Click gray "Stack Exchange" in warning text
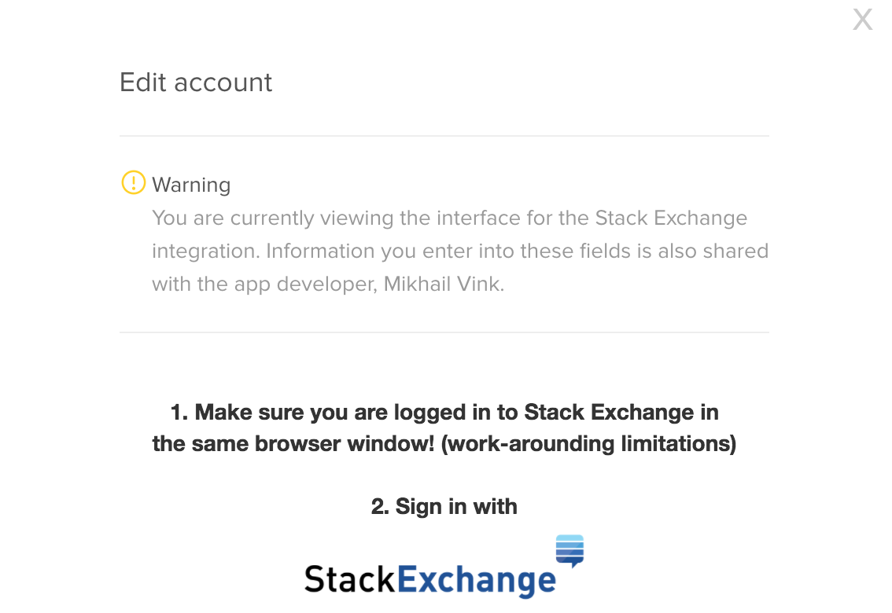Image resolution: width=892 pixels, height=613 pixels. click(x=671, y=218)
